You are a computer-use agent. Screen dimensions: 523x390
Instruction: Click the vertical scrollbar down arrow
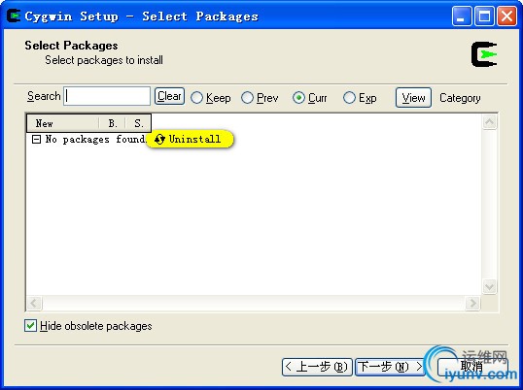489,286
